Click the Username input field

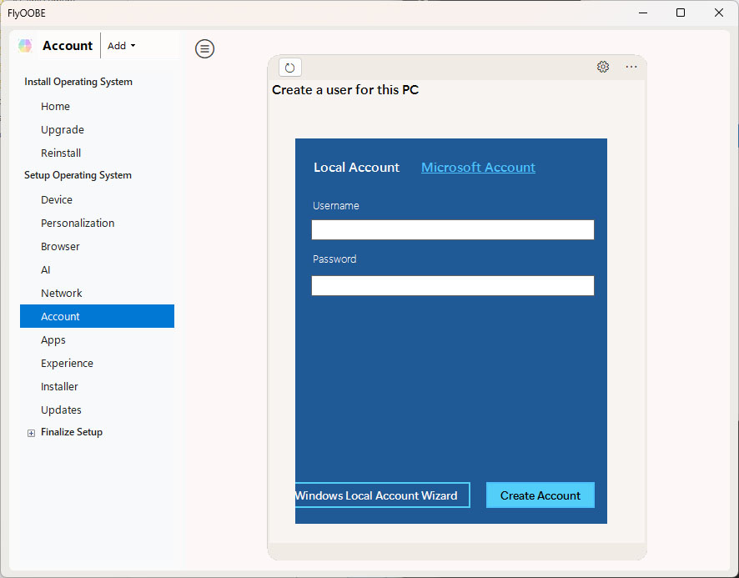point(452,230)
